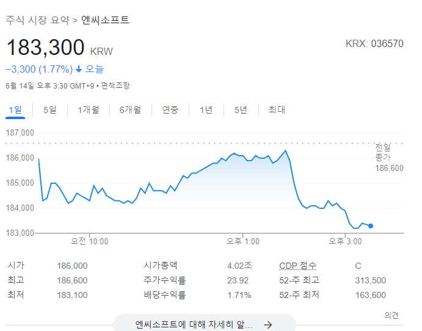Click the KRX: 036570 ticker text
Viewport: 422px width, 331px height.
coord(374,45)
